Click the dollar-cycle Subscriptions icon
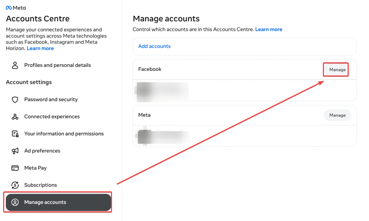Screen dimensions: 369x221 click(15, 185)
